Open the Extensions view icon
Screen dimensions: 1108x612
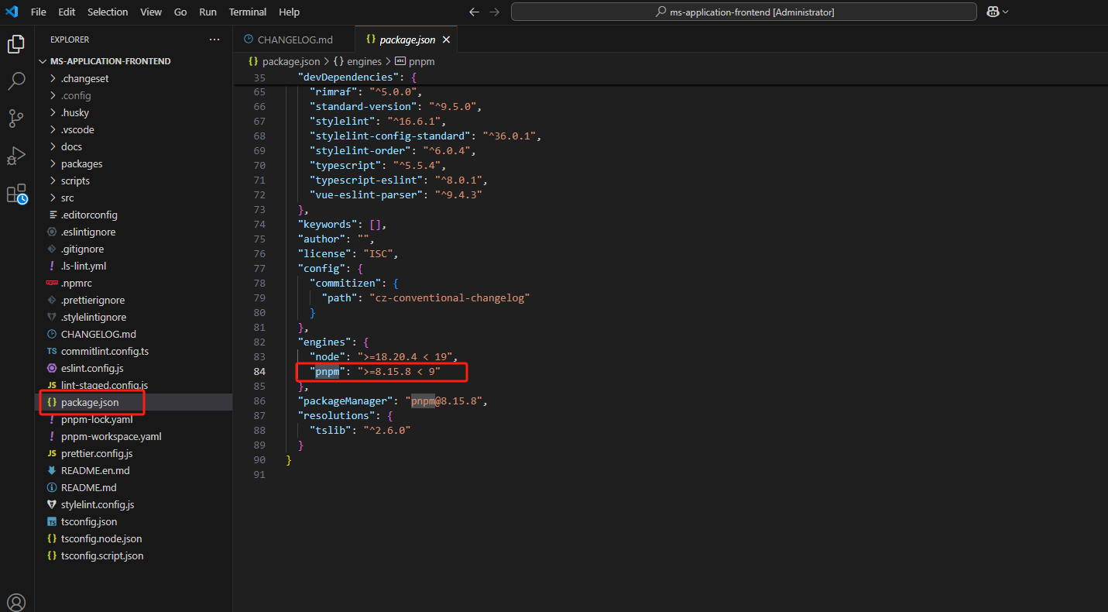coord(16,193)
